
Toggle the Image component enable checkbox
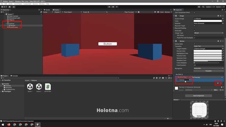tap(178, 16)
